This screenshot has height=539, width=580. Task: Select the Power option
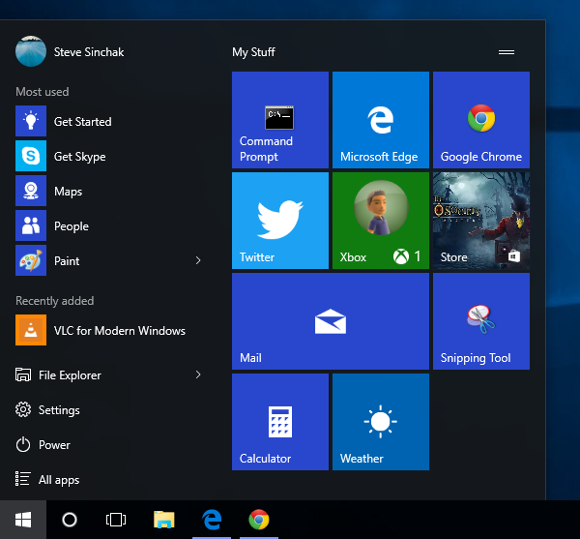pyautogui.click(x=54, y=445)
